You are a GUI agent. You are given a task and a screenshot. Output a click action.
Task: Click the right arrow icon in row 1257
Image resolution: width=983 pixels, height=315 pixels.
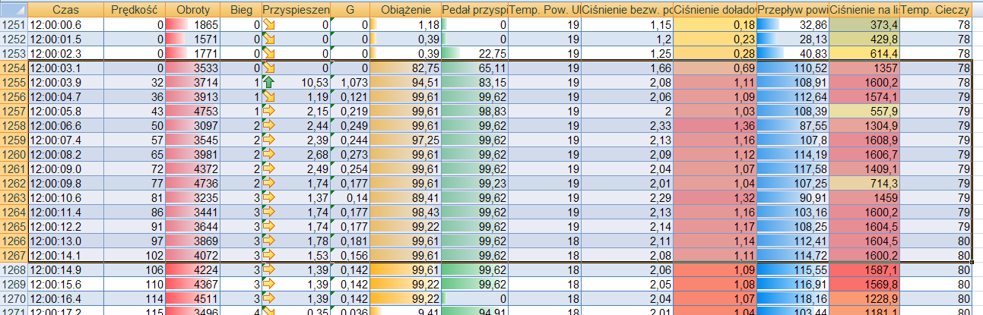pyautogui.click(x=268, y=111)
